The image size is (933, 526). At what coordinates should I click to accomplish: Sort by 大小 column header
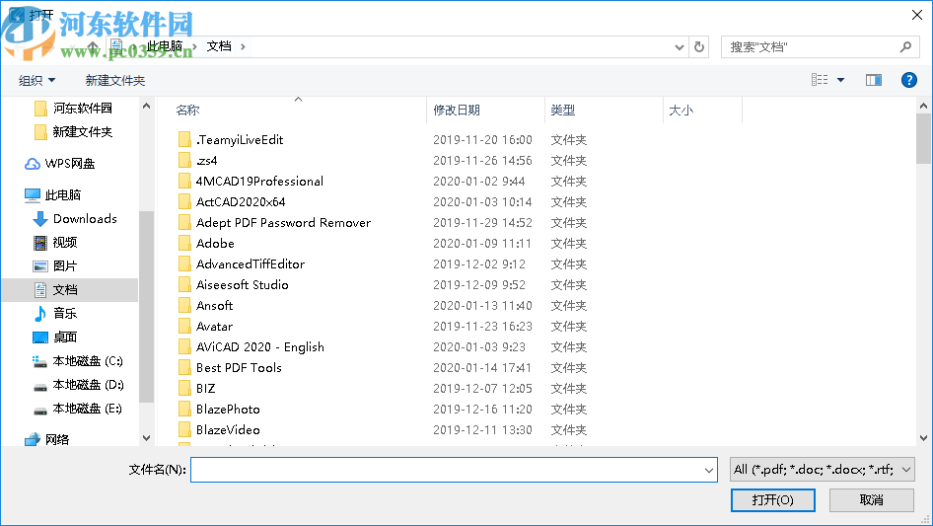pyautogui.click(x=681, y=111)
